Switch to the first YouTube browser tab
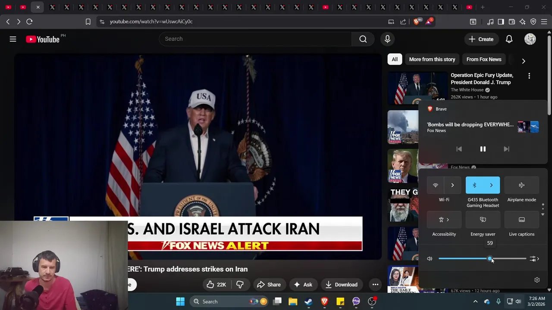Viewport: 552px width, 310px height. point(8,7)
